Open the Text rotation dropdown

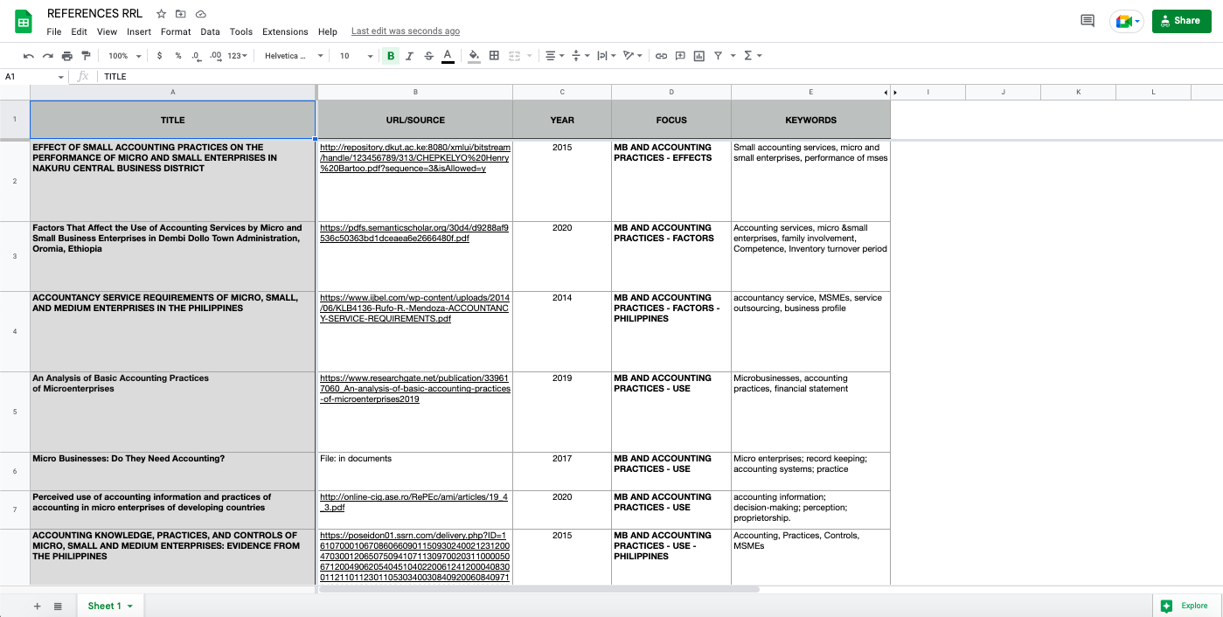pyautogui.click(x=633, y=56)
